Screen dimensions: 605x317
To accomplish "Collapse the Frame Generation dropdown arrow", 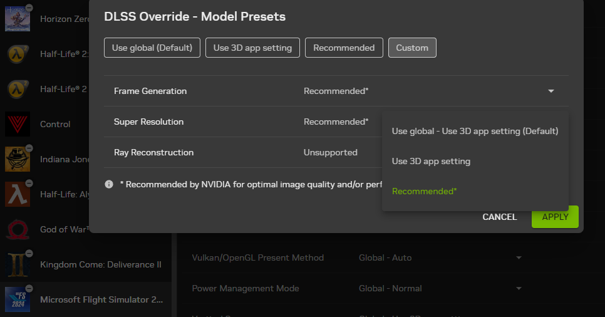I will click(x=551, y=91).
